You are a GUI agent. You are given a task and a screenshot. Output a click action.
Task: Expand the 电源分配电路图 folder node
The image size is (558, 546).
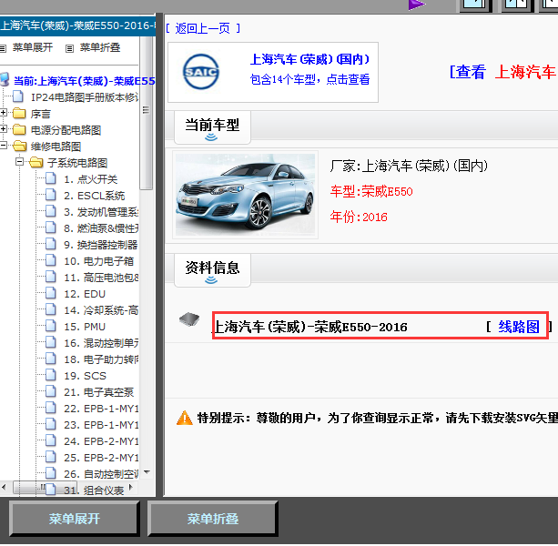point(4,128)
